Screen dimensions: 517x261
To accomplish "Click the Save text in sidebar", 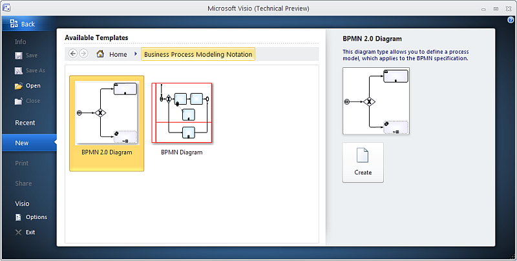I will [x=32, y=56].
